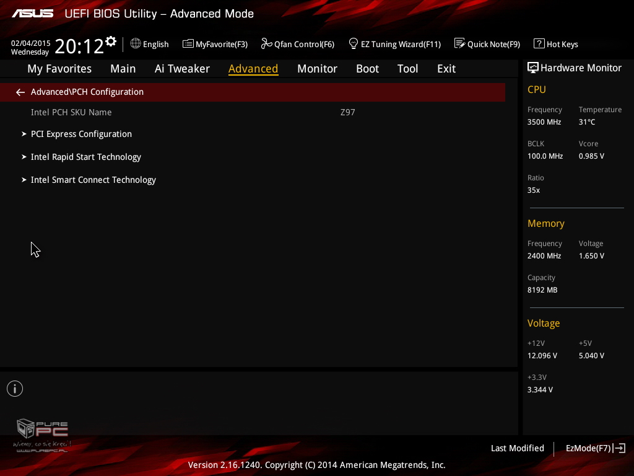Click the Memory section heading

[x=546, y=223]
